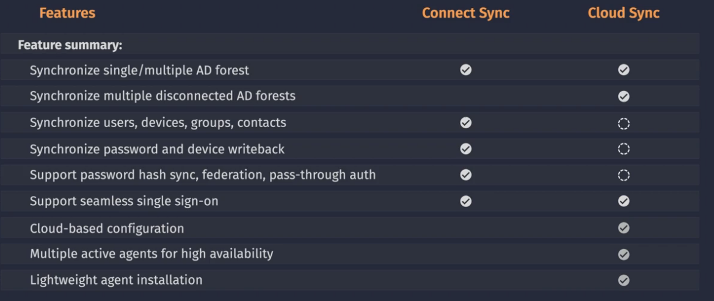Select the Connect Sync column header
Image resolution: width=714 pixels, height=301 pixels.
click(465, 13)
